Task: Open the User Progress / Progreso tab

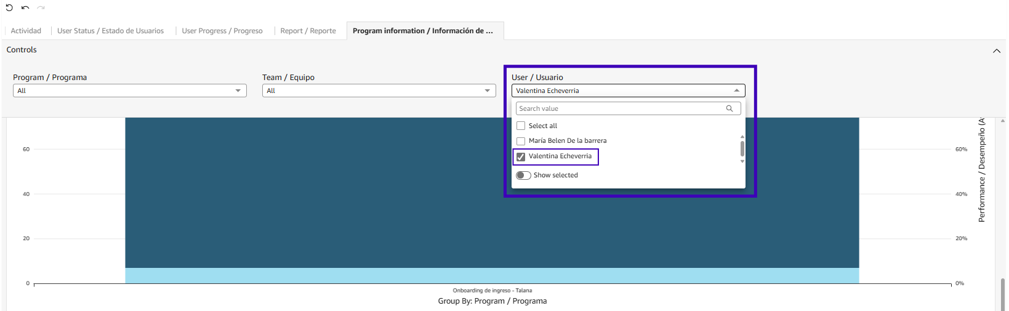Action: coord(222,31)
